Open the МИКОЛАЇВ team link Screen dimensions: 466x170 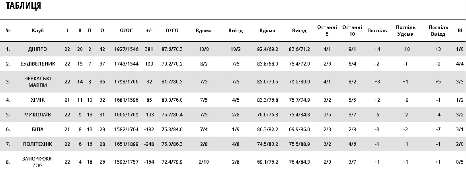pyautogui.click(x=37, y=114)
